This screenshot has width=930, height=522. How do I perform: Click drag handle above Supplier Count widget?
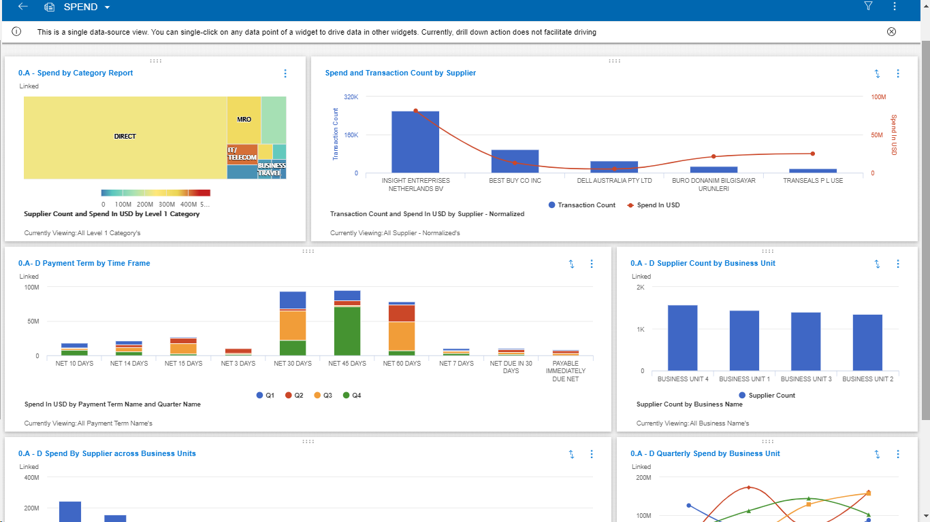tap(768, 251)
